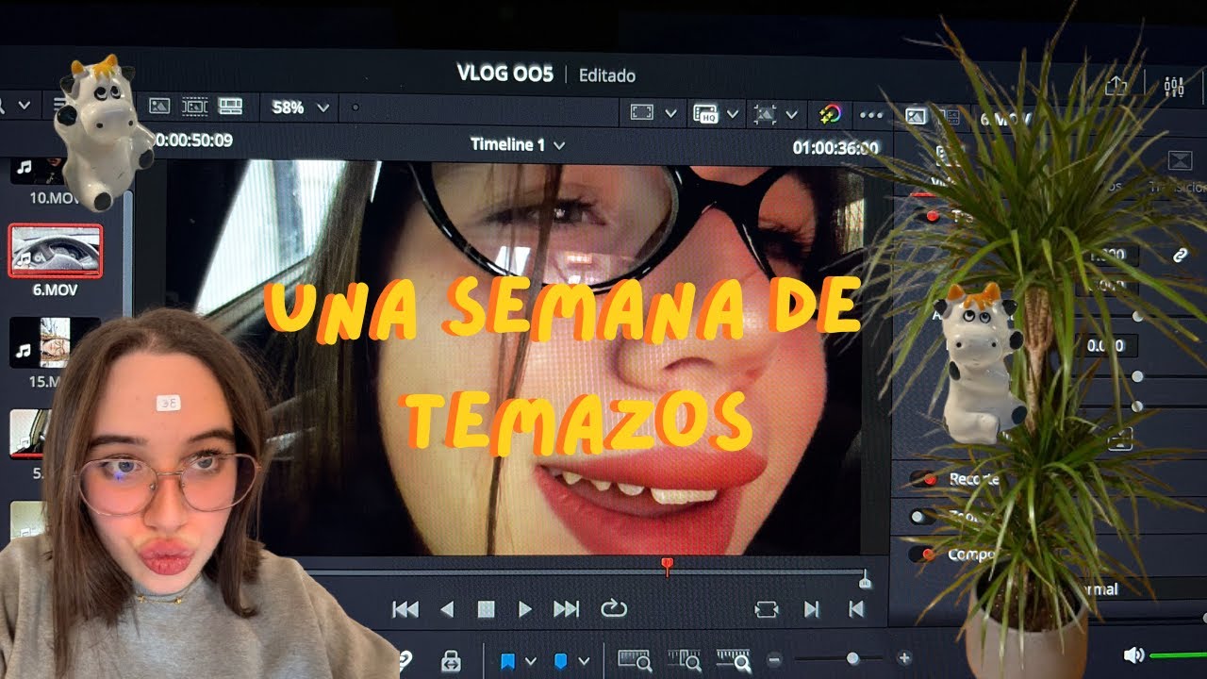Zoom in the timeline with the plus button
Screen dimensions: 1207x679
[904, 658]
